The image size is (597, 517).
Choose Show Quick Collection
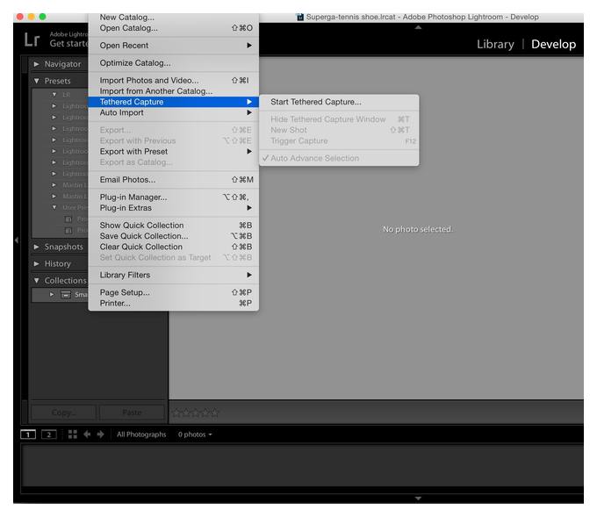pyautogui.click(x=174, y=226)
